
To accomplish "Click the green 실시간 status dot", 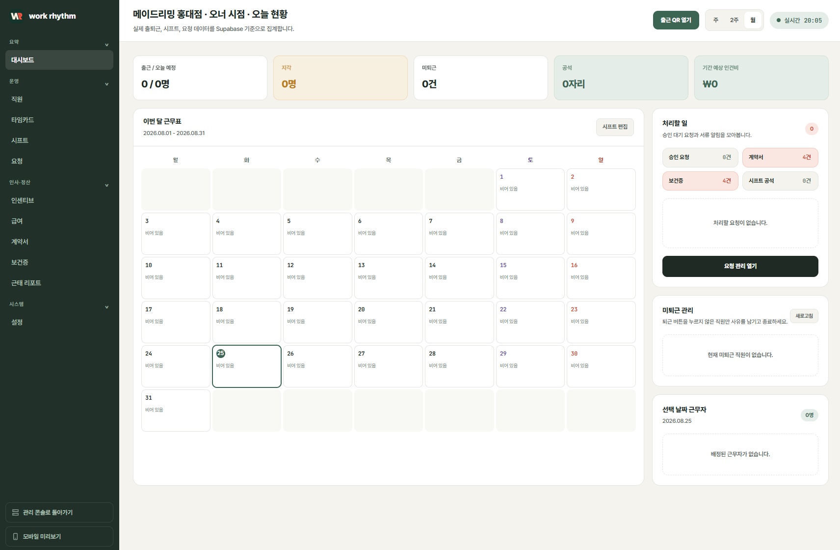I will click(x=778, y=20).
